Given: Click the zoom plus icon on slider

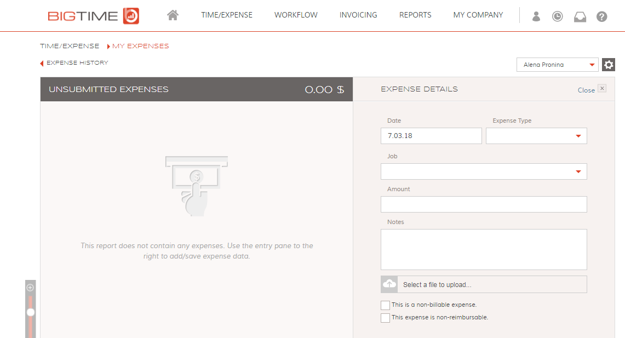Looking at the screenshot, I should tap(30, 288).
